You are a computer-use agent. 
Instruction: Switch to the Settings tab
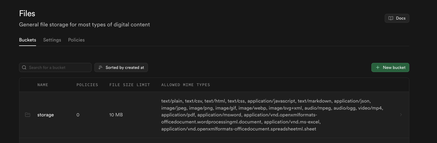[x=52, y=40]
